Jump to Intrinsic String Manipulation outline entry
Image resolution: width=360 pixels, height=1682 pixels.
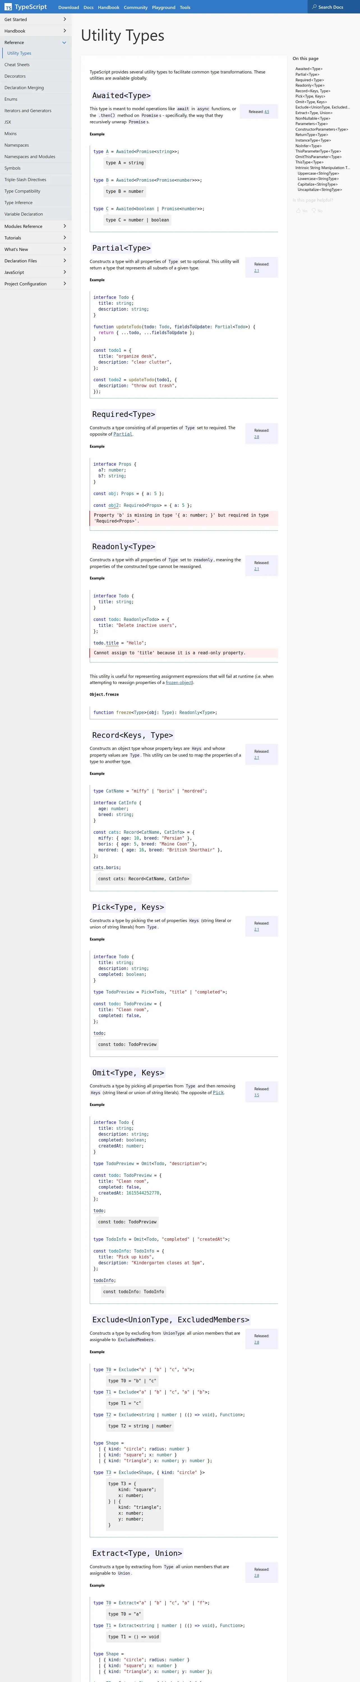(323, 168)
